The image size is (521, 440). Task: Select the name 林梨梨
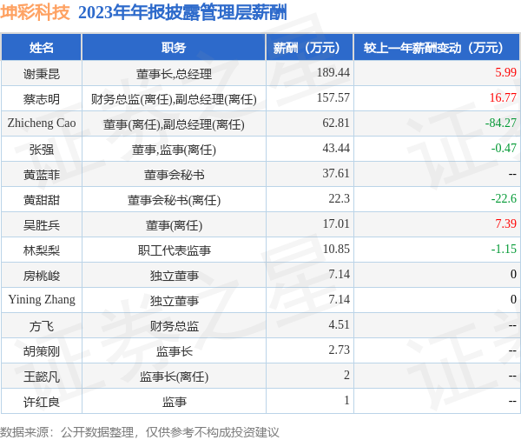pyautogui.click(x=42, y=250)
